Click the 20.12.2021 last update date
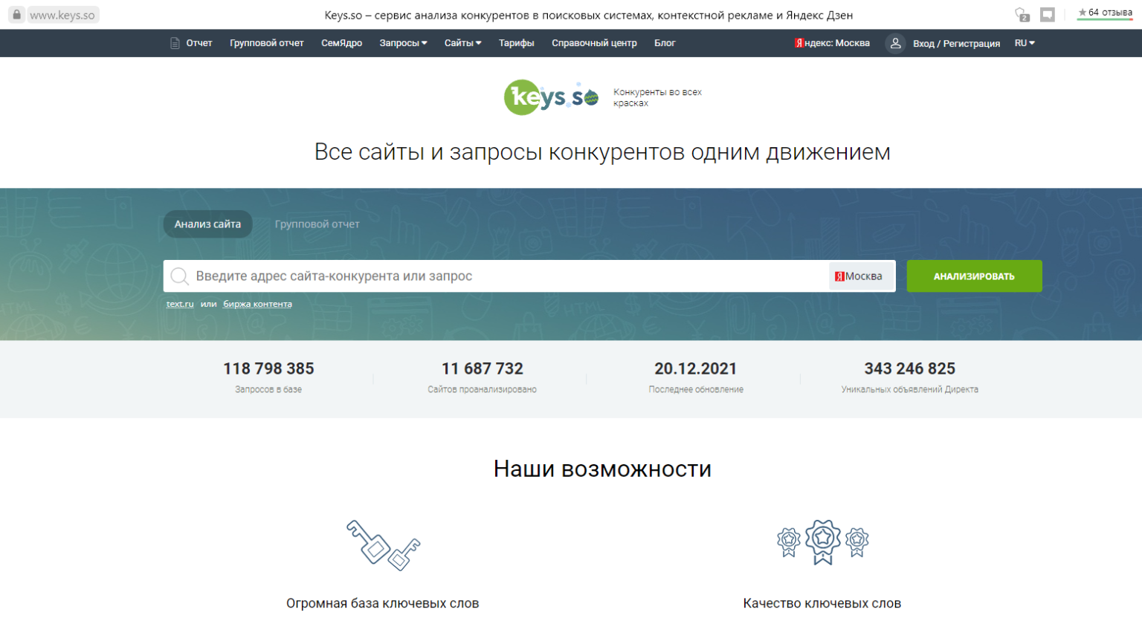1142x618 pixels. click(696, 368)
